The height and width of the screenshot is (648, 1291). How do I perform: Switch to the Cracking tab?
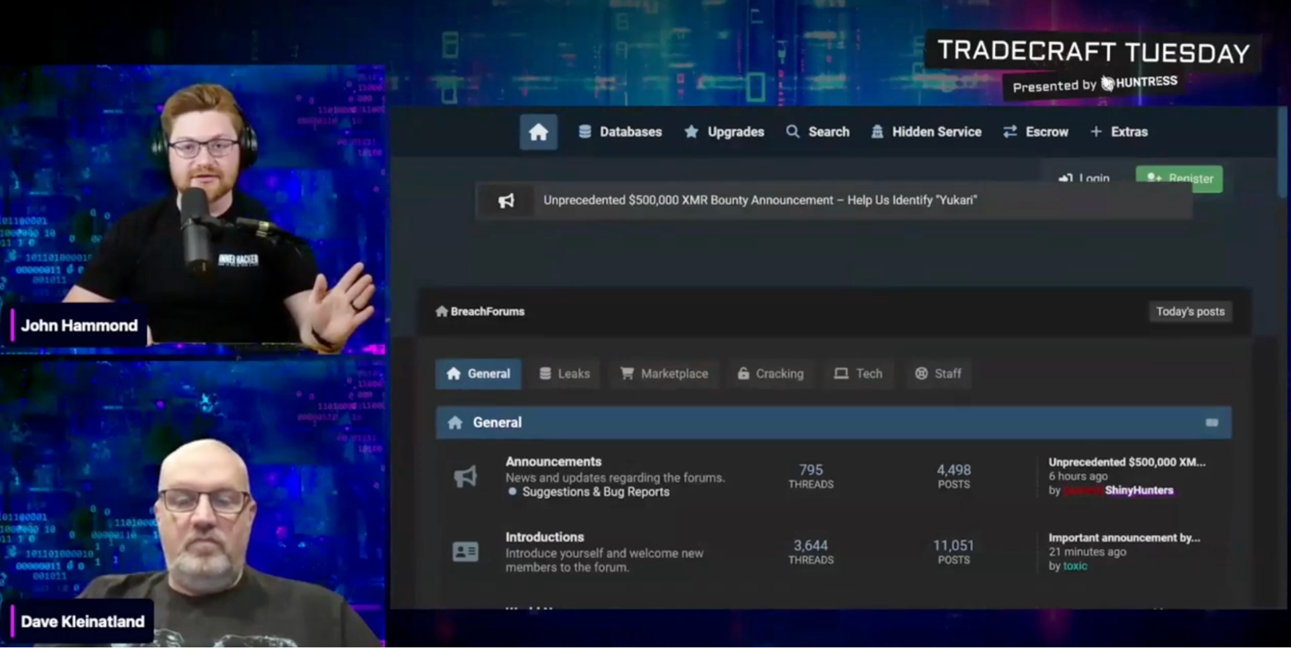[x=770, y=374]
